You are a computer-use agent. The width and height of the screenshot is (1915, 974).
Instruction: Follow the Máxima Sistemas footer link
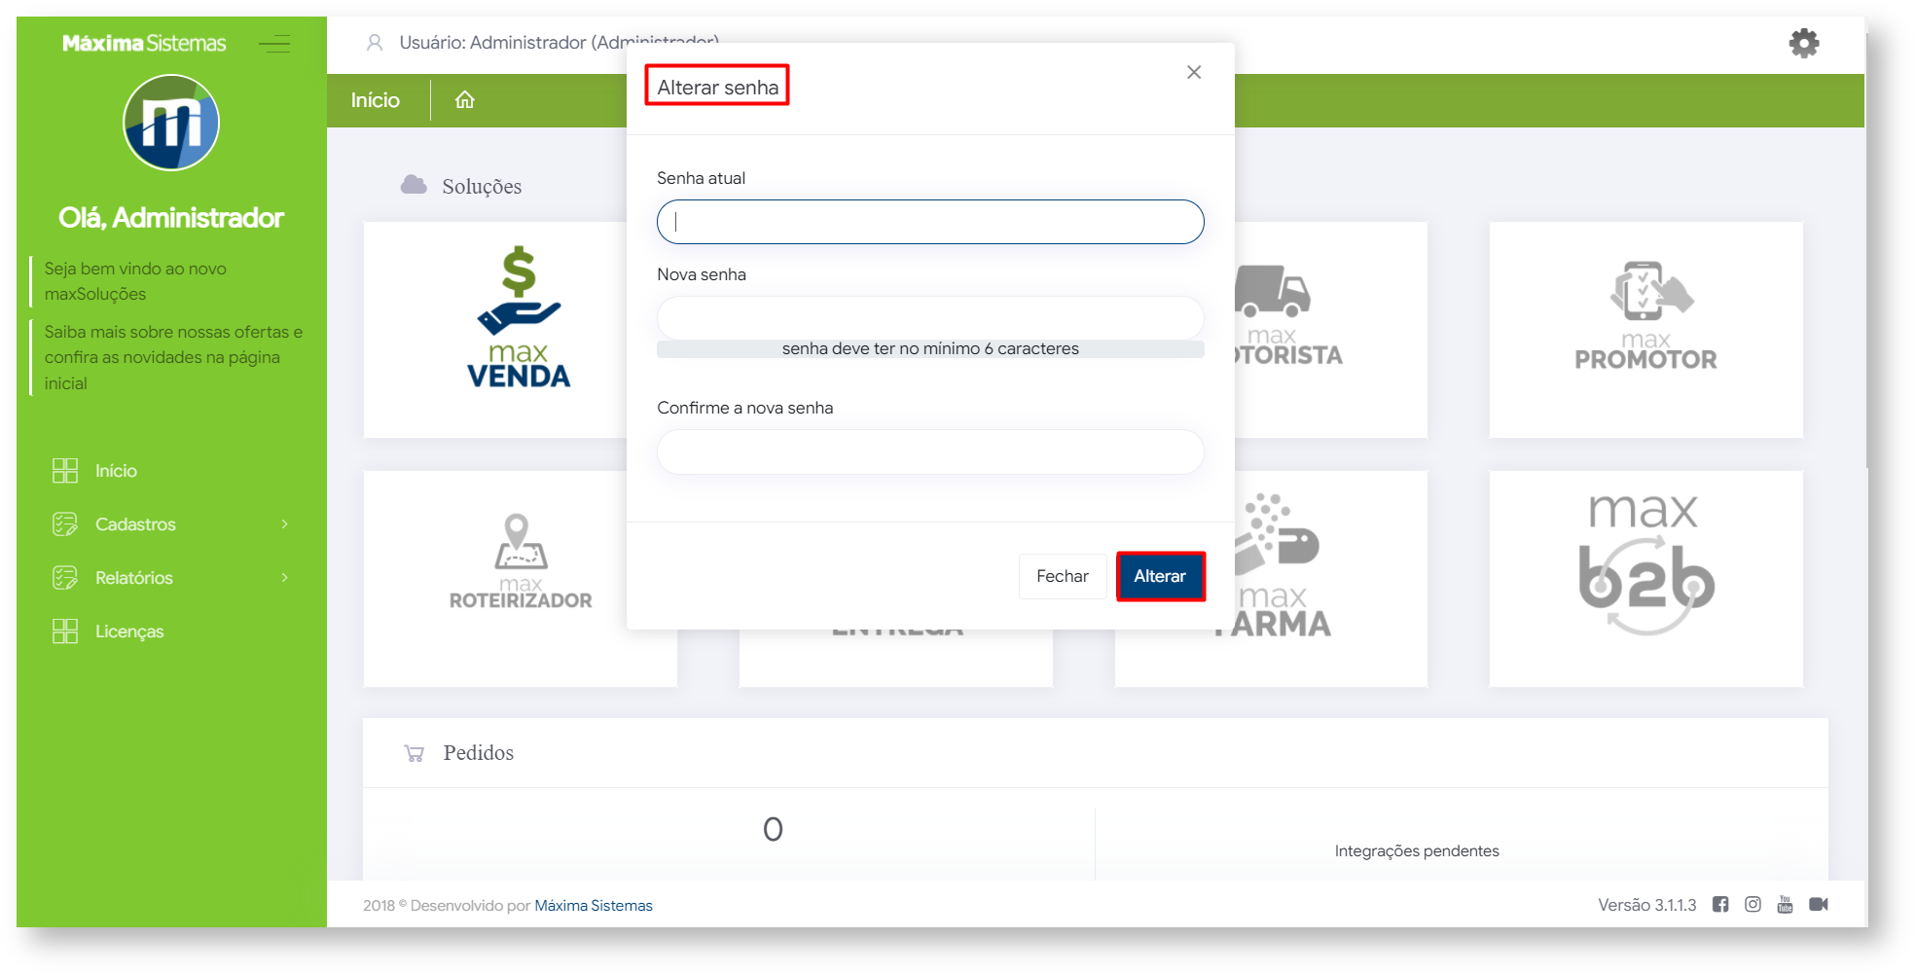[594, 906]
